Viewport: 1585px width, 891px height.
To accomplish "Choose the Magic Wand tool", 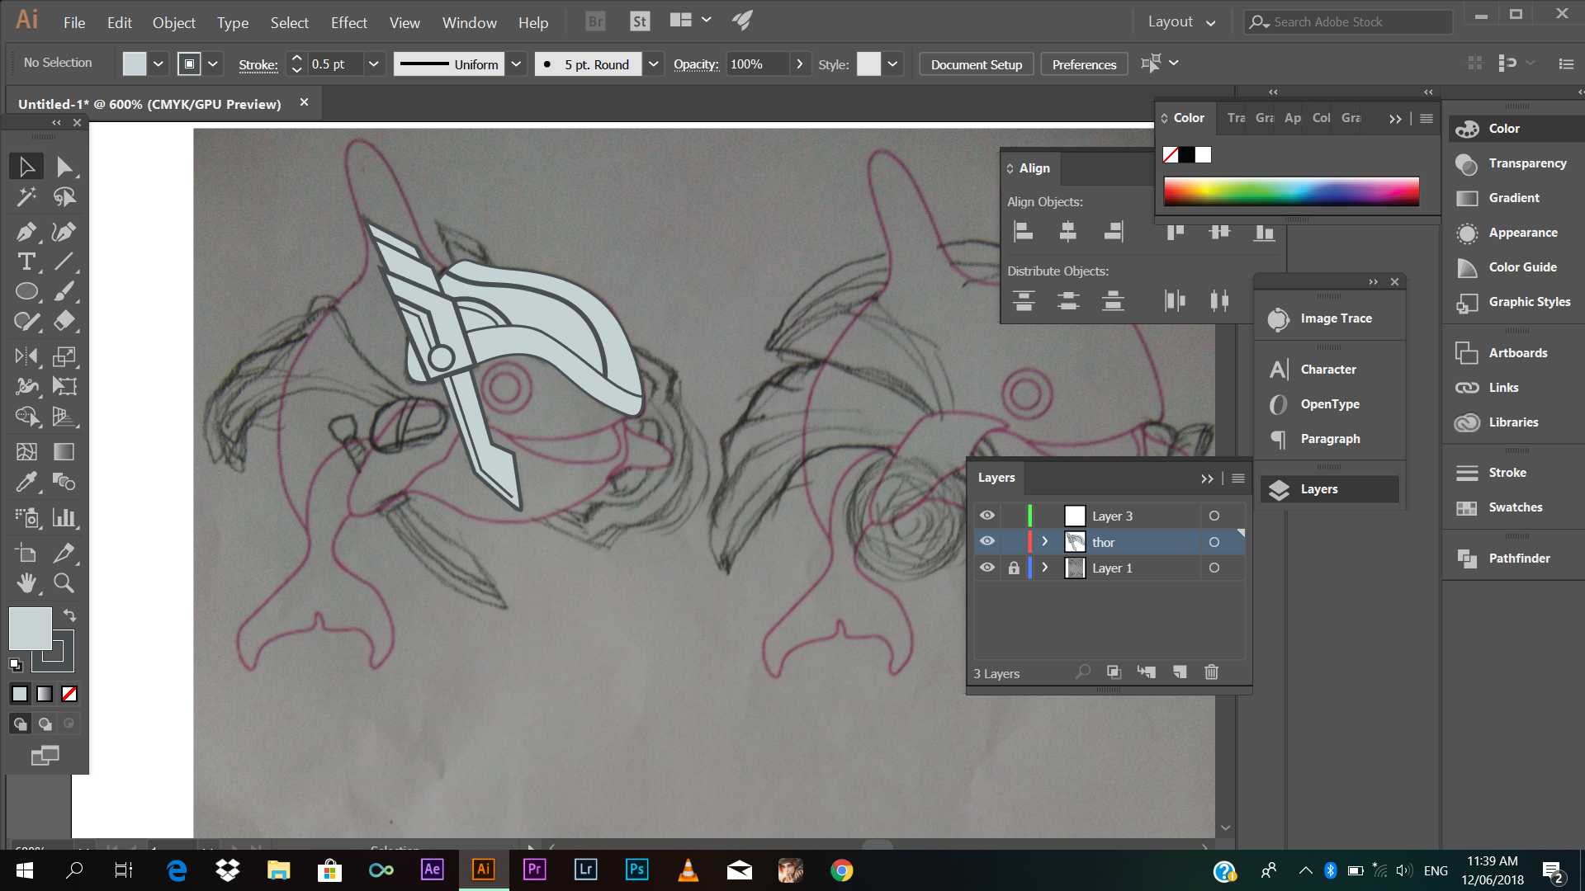I will tap(26, 197).
